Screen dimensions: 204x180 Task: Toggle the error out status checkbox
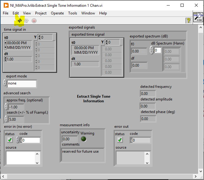pyautogui.click(x=120, y=140)
